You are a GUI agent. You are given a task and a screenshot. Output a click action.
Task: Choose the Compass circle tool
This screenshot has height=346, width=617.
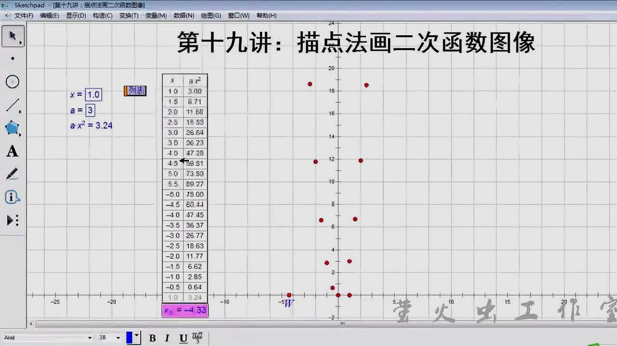[x=11, y=82]
